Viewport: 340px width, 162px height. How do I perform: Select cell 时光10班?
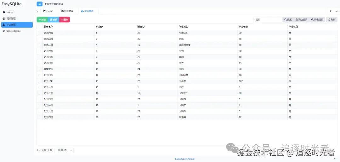48,81
